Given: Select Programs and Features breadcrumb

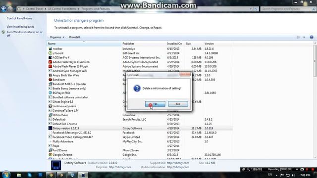Looking at the screenshot, I should click(x=96, y=9).
